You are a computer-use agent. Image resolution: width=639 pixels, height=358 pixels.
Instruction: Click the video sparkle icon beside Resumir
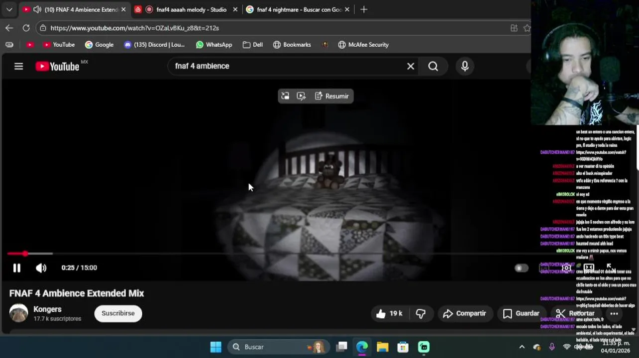coord(301,96)
